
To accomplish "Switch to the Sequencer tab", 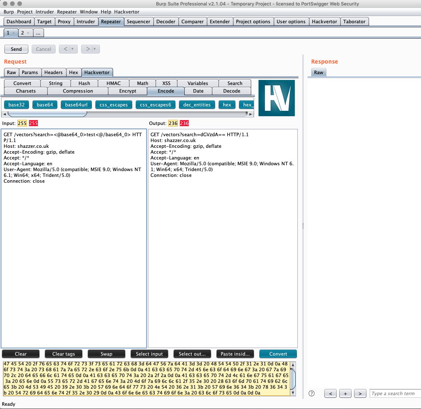I will (x=139, y=21).
